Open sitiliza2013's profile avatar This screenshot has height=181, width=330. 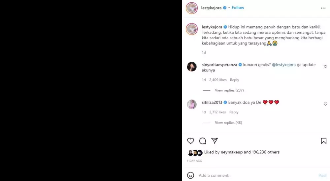(x=192, y=104)
